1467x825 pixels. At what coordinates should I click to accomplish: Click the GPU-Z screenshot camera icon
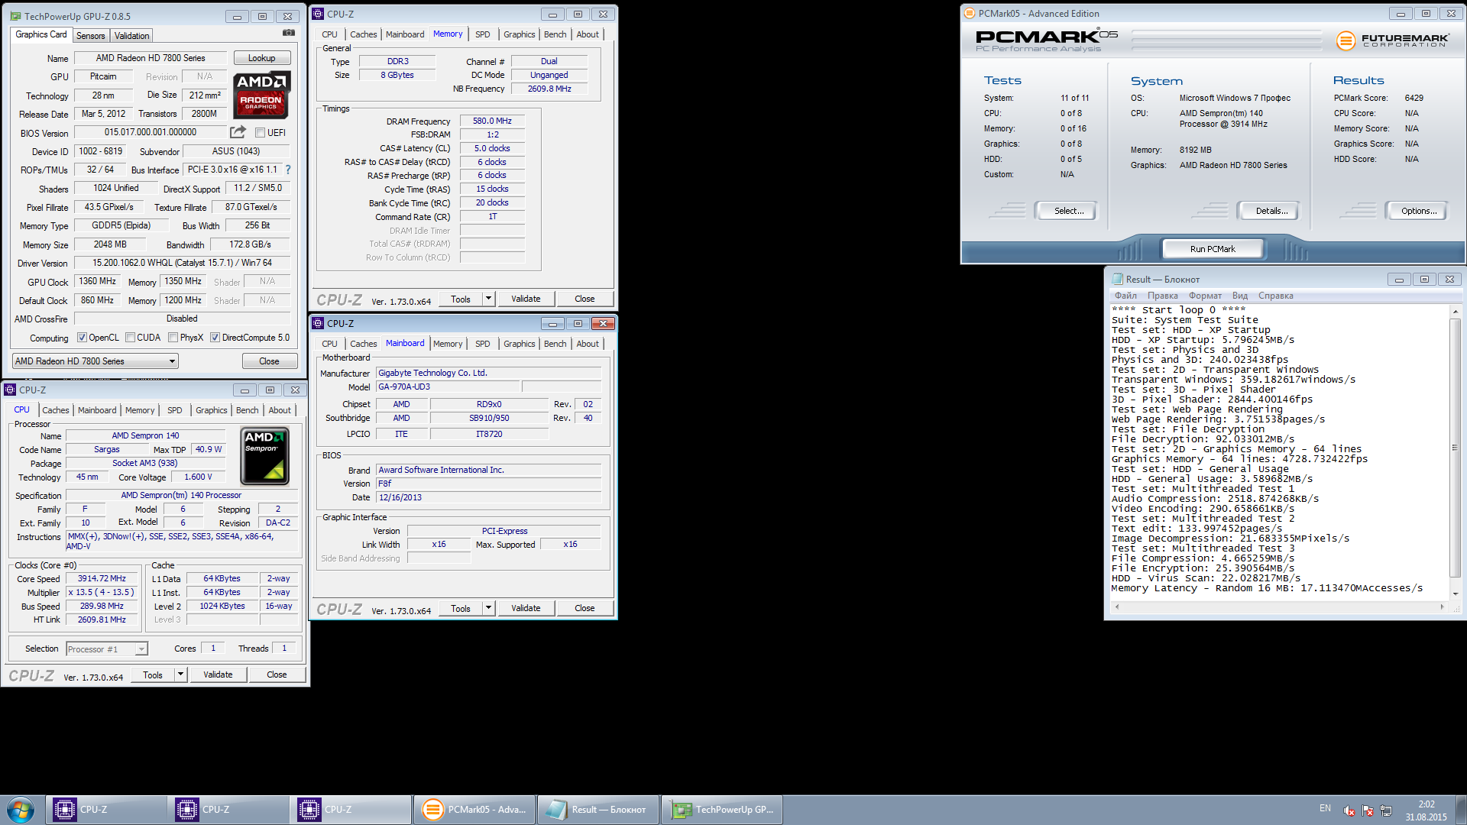[289, 33]
